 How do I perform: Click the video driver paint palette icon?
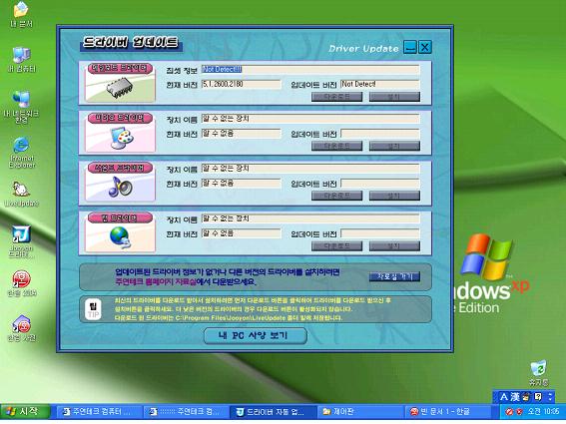coord(122,138)
